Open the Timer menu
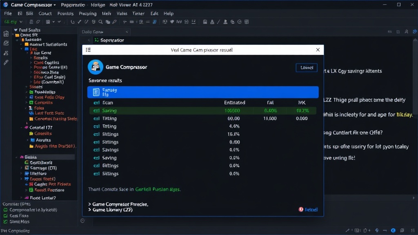Image resolution: width=418 pixels, height=235 pixels. click(138, 13)
